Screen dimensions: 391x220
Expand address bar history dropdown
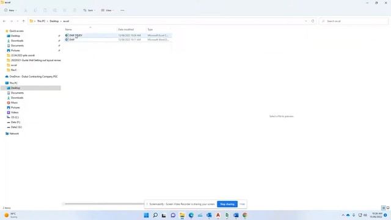pos(306,21)
